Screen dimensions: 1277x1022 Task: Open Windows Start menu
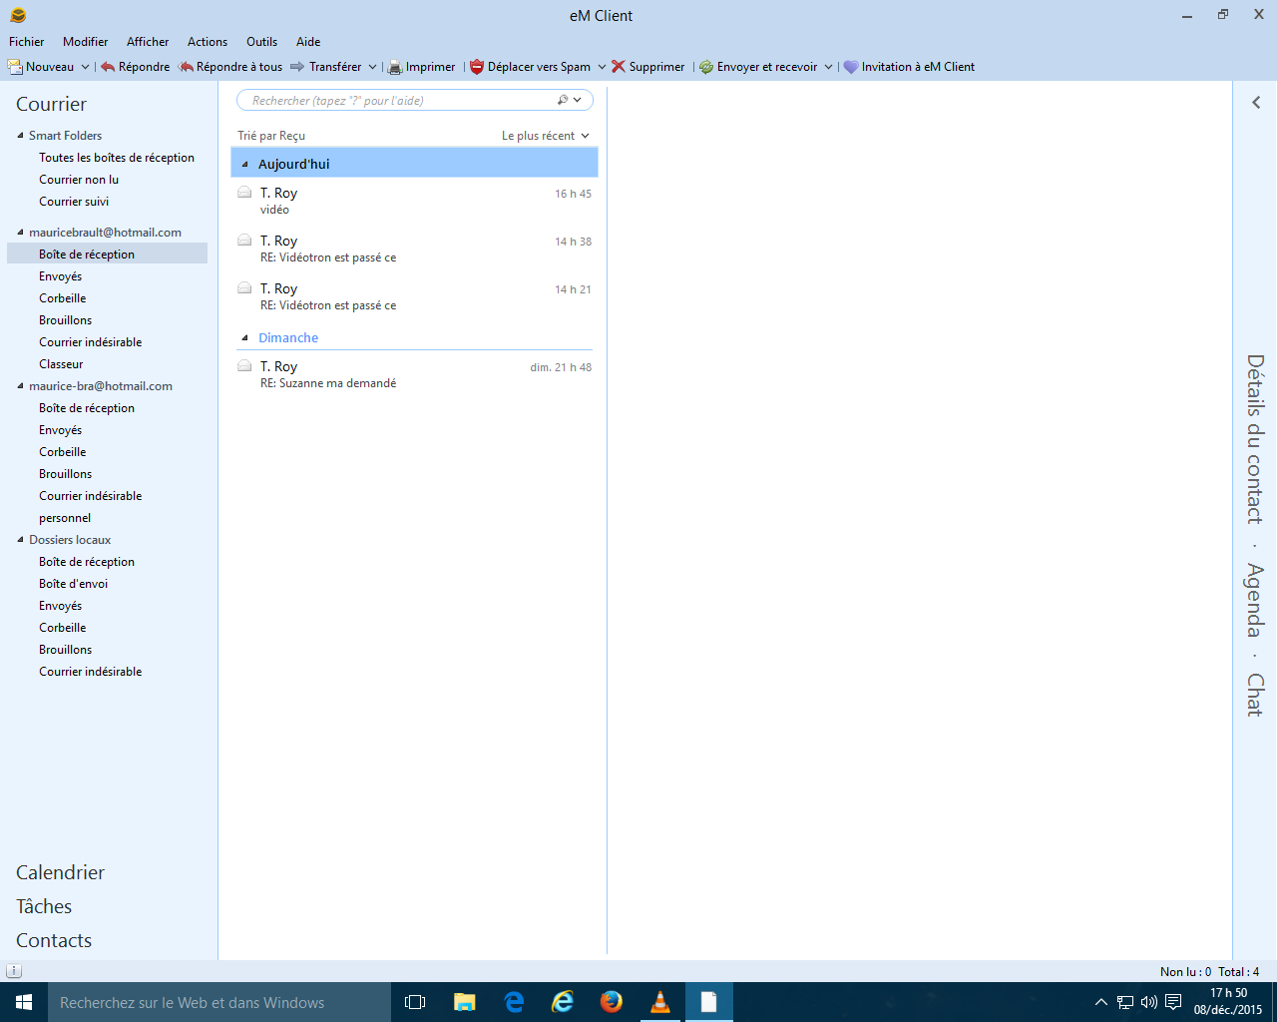(24, 1002)
